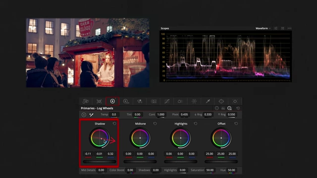Viewport: 317px width, 178px height.
Task: Click the video preview image
Action: [x=88, y=53]
